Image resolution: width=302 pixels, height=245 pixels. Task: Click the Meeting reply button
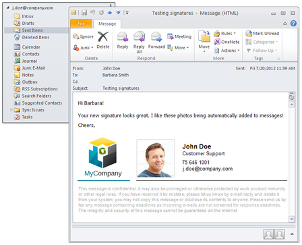(179, 36)
